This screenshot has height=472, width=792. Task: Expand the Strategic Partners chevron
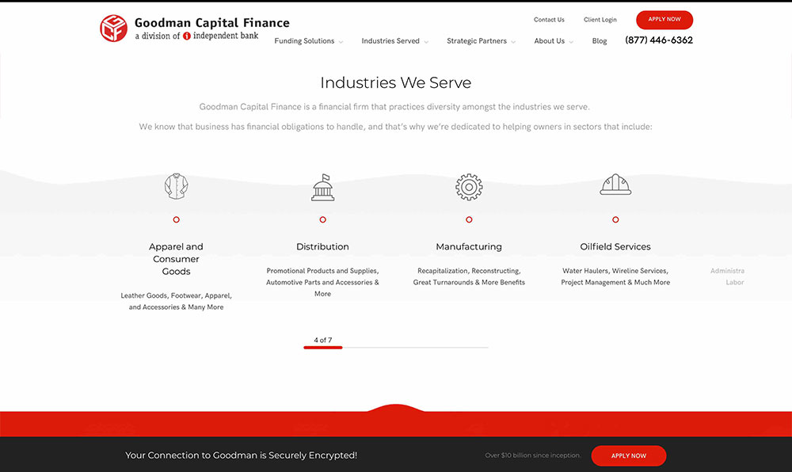point(513,42)
